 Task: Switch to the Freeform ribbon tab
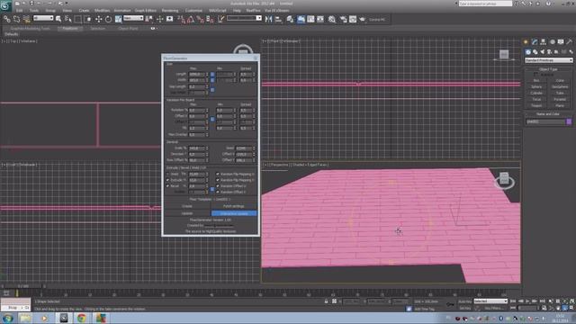(x=70, y=28)
